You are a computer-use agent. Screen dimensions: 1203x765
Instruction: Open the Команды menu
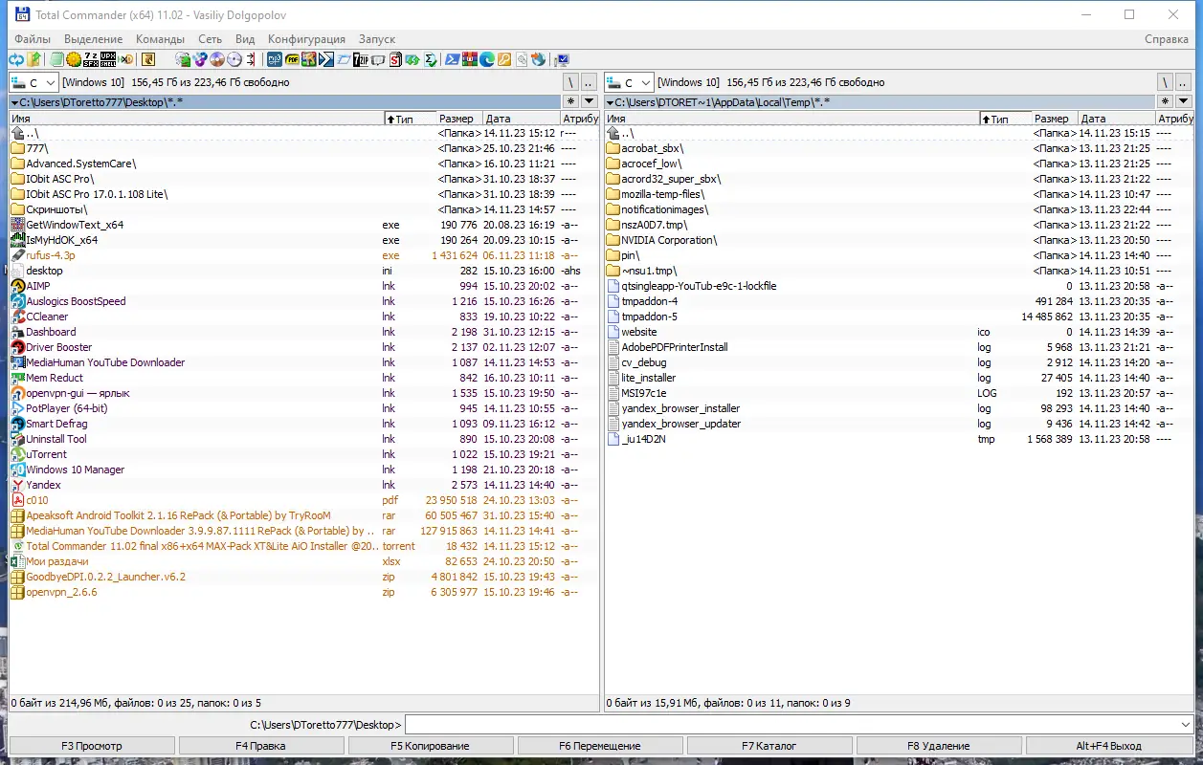click(x=160, y=39)
